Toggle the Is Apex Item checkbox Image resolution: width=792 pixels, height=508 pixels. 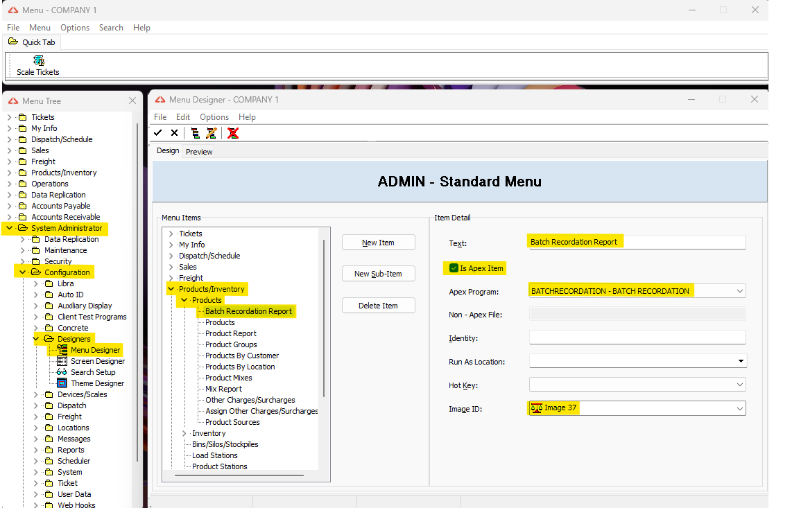click(x=454, y=268)
